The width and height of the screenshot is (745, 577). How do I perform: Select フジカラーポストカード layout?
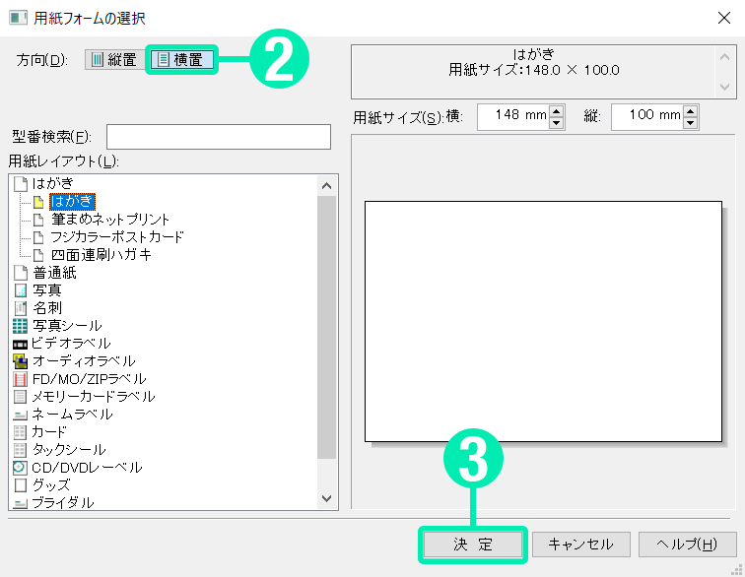pos(117,236)
